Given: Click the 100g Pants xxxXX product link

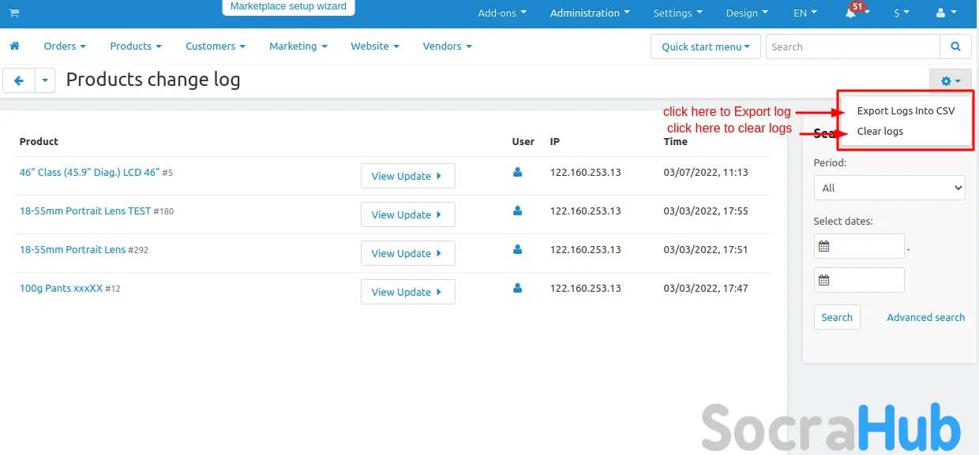Looking at the screenshot, I should [x=61, y=289].
